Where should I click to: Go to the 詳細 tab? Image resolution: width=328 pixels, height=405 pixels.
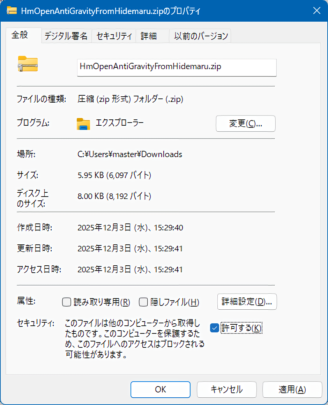[x=149, y=36]
